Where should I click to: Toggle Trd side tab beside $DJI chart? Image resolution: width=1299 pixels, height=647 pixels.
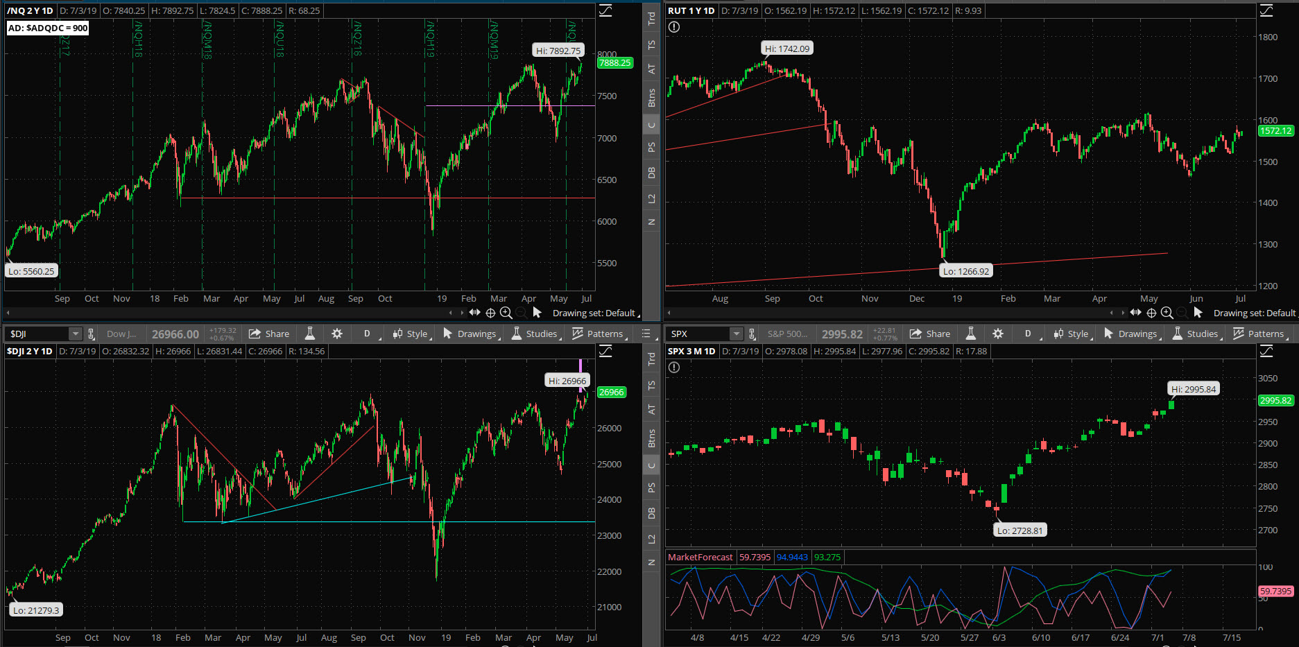point(651,359)
